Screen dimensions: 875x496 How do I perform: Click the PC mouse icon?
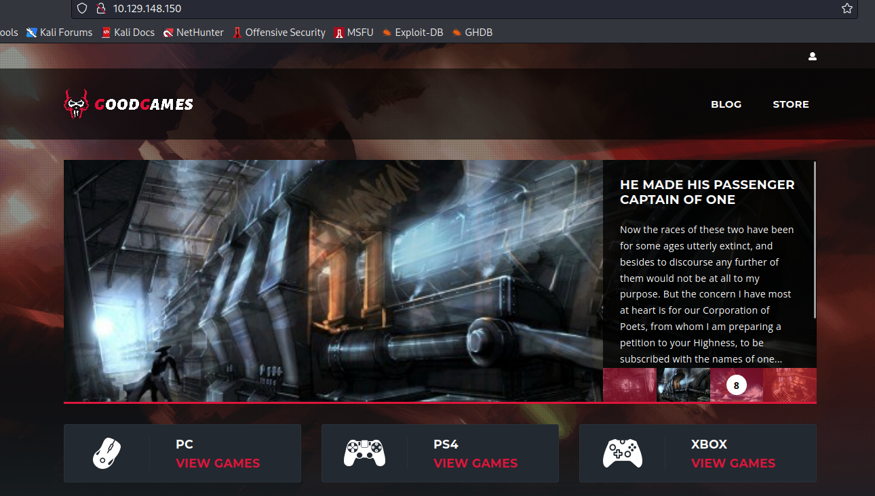[106, 453]
